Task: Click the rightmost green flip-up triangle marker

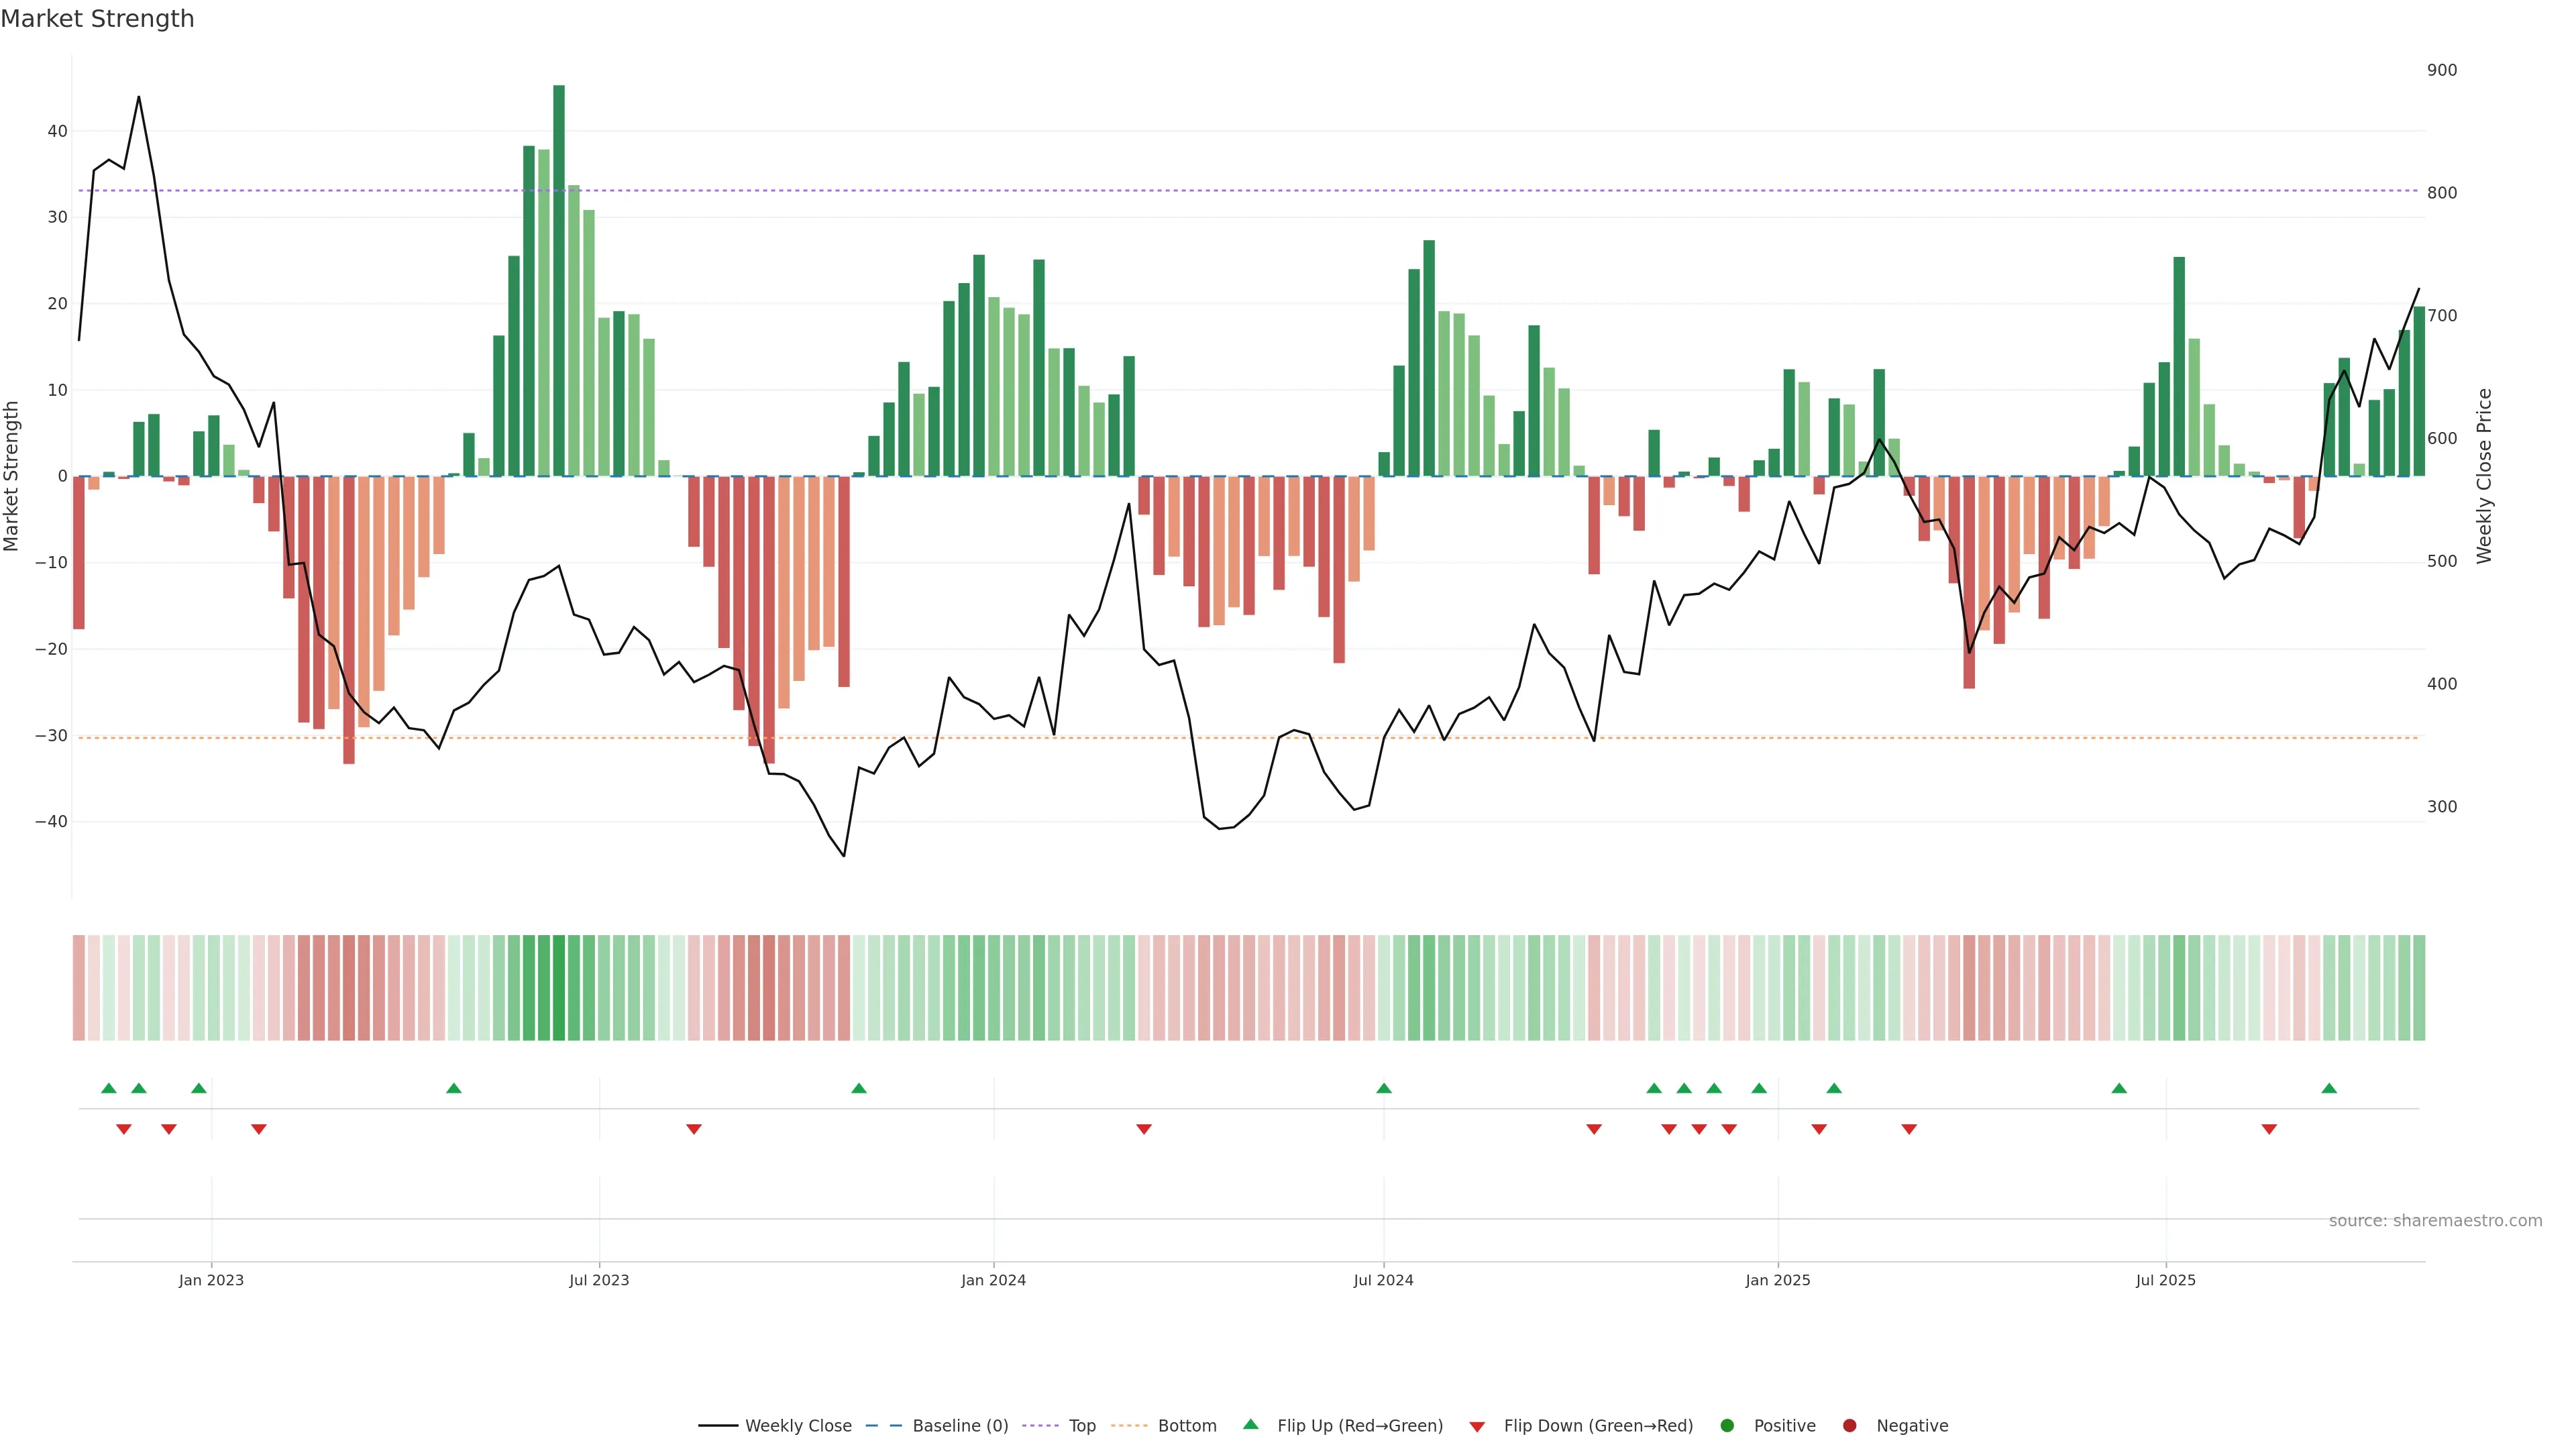Action: (x=2329, y=1088)
